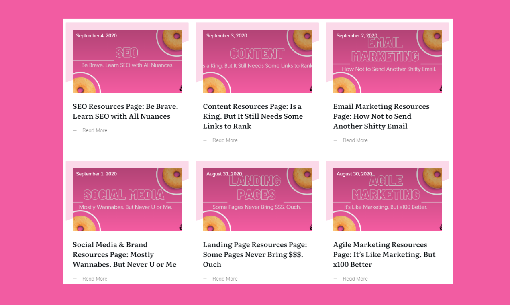Open the Landing Page Resources Page article
The image size is (510, 305).
(255, 254)
